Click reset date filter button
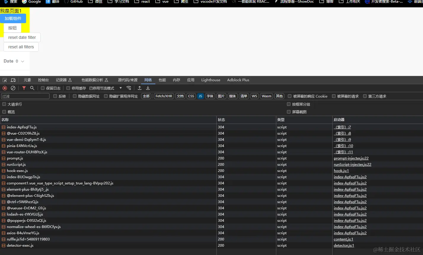The image size is (423, 255). click(x=22, y=37)
